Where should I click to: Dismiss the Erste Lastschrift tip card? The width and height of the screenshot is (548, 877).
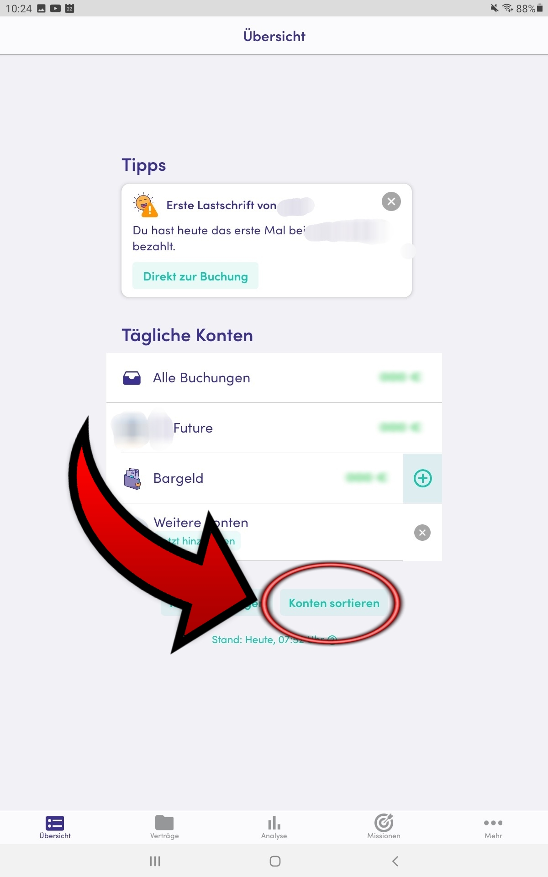pyautogui.click(x=391, y=201)
